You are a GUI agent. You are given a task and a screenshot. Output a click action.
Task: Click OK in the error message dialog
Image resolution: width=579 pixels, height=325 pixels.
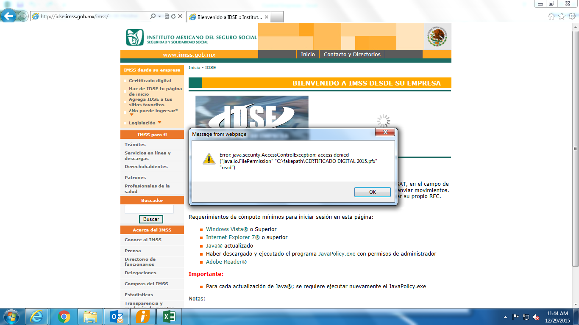[x=373, y=192]
